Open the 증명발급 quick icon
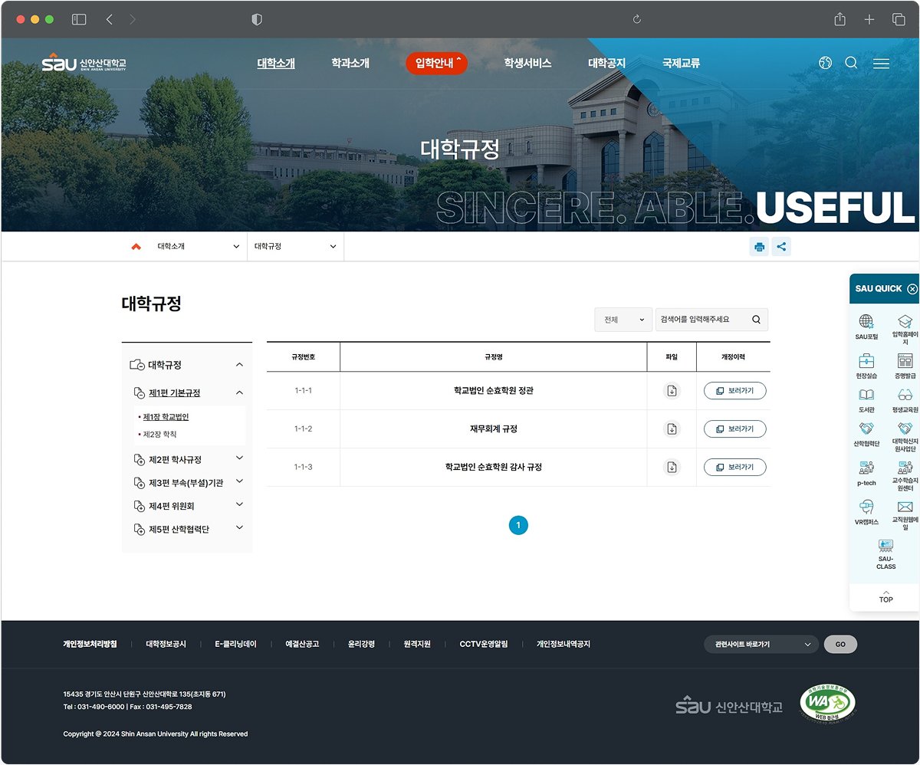 point(905,360)
